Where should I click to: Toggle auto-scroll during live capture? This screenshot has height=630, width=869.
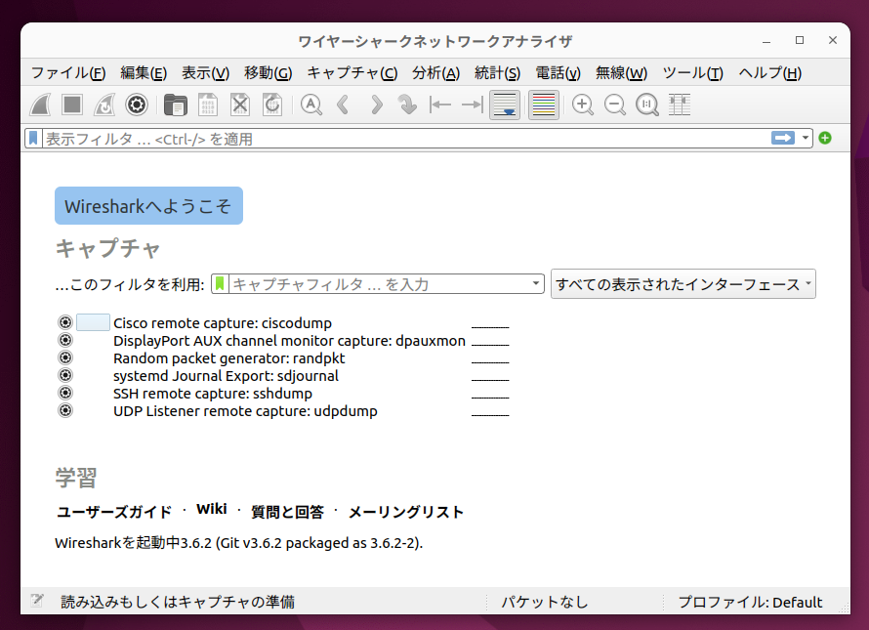tap(505, 105)
